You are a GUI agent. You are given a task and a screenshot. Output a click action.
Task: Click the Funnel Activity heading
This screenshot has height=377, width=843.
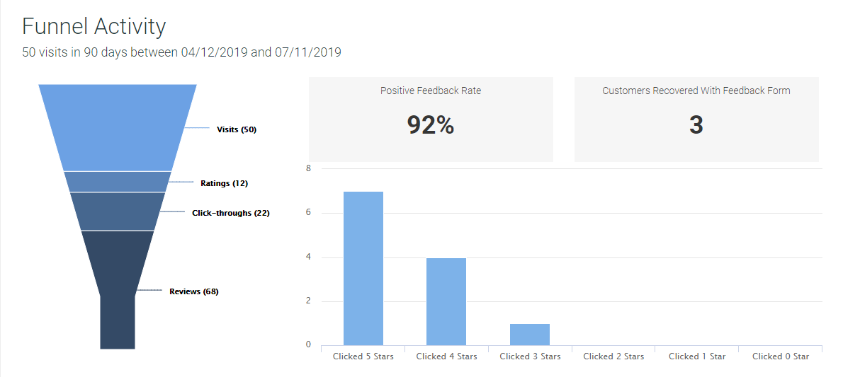pos(94,25)
